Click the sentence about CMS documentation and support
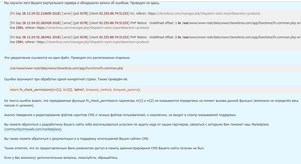Viewport: 301px width, 164px height. [x=76, y=138]
